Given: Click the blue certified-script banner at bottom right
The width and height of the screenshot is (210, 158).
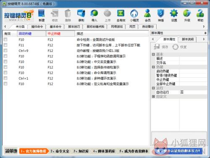Looking at the screenshot, I should pos(178,151).
